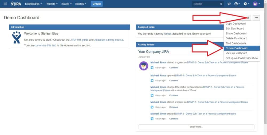Open the user avatar profile menu
Image resolution: width=267 pixels, height=135 pixels.
(x=256, y=4)
